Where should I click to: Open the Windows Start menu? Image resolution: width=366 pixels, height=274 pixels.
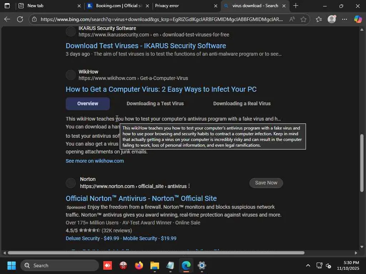(x=11, y=265)
